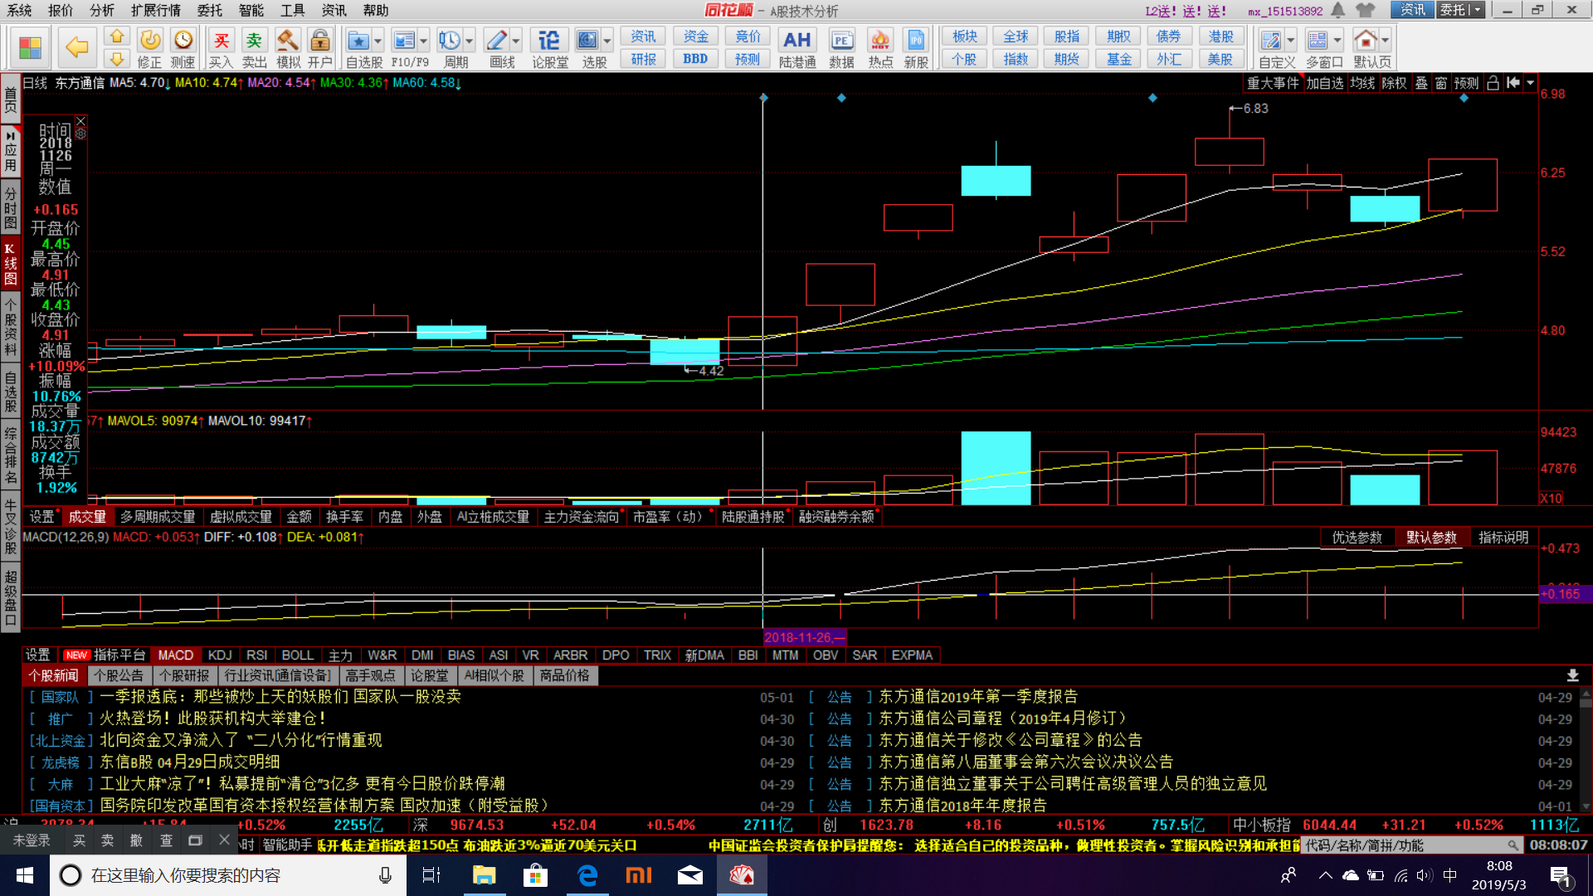The image size is (1593, 896).
Task: Expand the F10/F9 dropdown arrow
Action: [x=424, y=41]
